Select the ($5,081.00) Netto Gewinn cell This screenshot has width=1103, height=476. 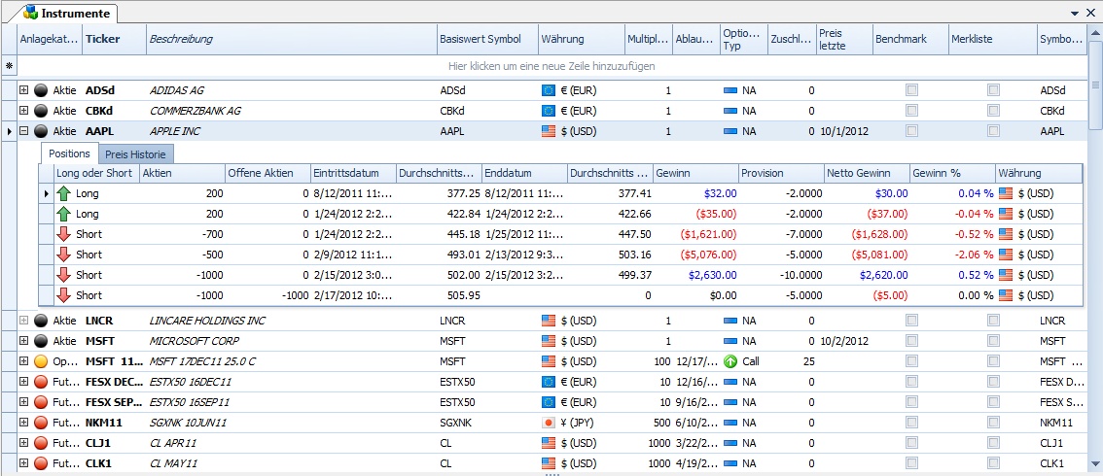click(x=867, y=255)
